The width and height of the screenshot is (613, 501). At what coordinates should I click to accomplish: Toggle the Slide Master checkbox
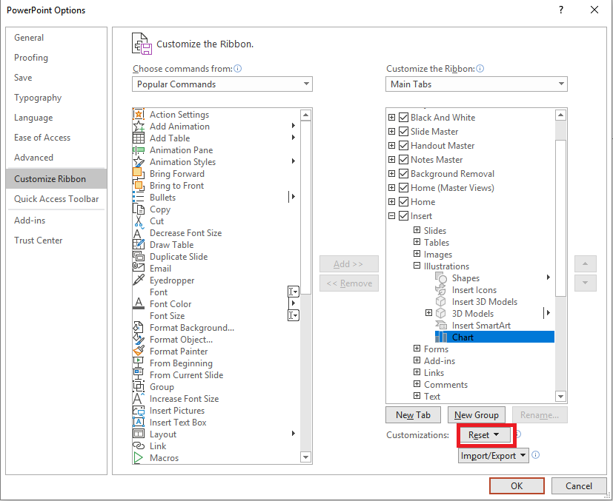tap(403, 132)
